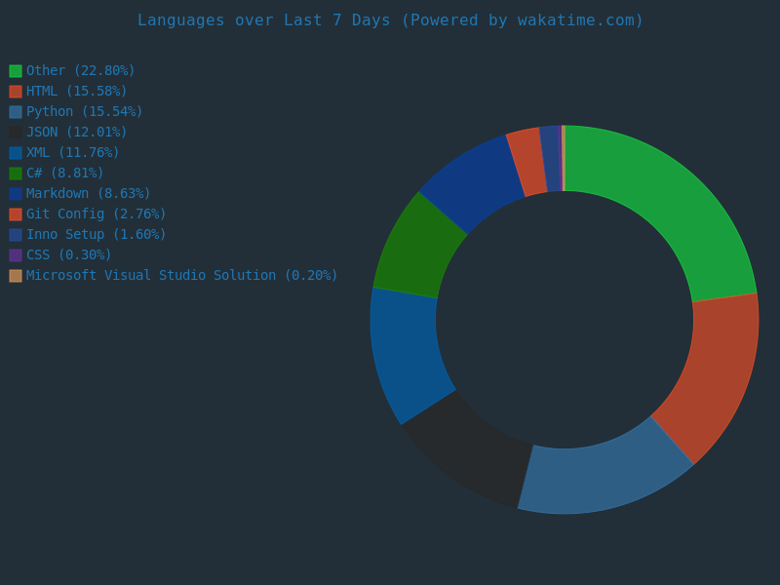
Task: Click the chart title mentioning wakatime.com
Action: pyautogui.click(x=390, y=20)
